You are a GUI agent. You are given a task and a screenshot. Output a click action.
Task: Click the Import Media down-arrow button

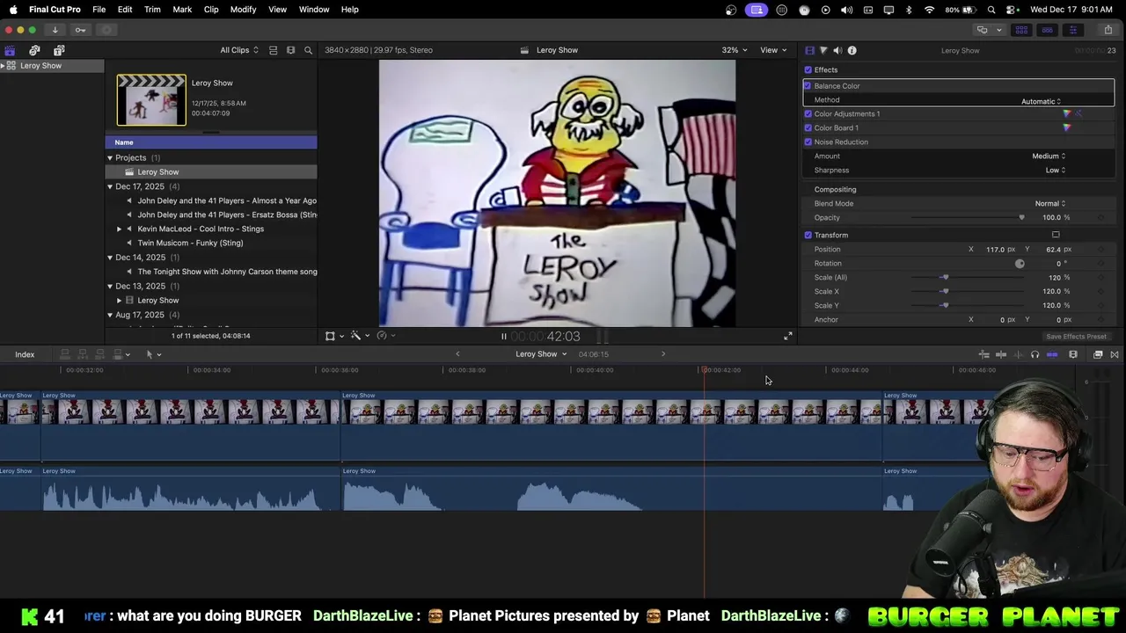click(x=55, y=30)
